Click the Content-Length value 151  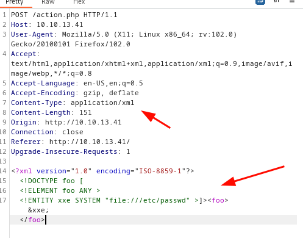[85, 112]
